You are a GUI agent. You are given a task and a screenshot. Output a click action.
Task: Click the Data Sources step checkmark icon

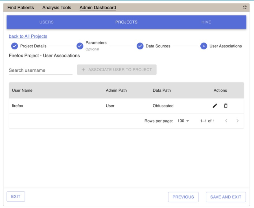coord(140,46)
